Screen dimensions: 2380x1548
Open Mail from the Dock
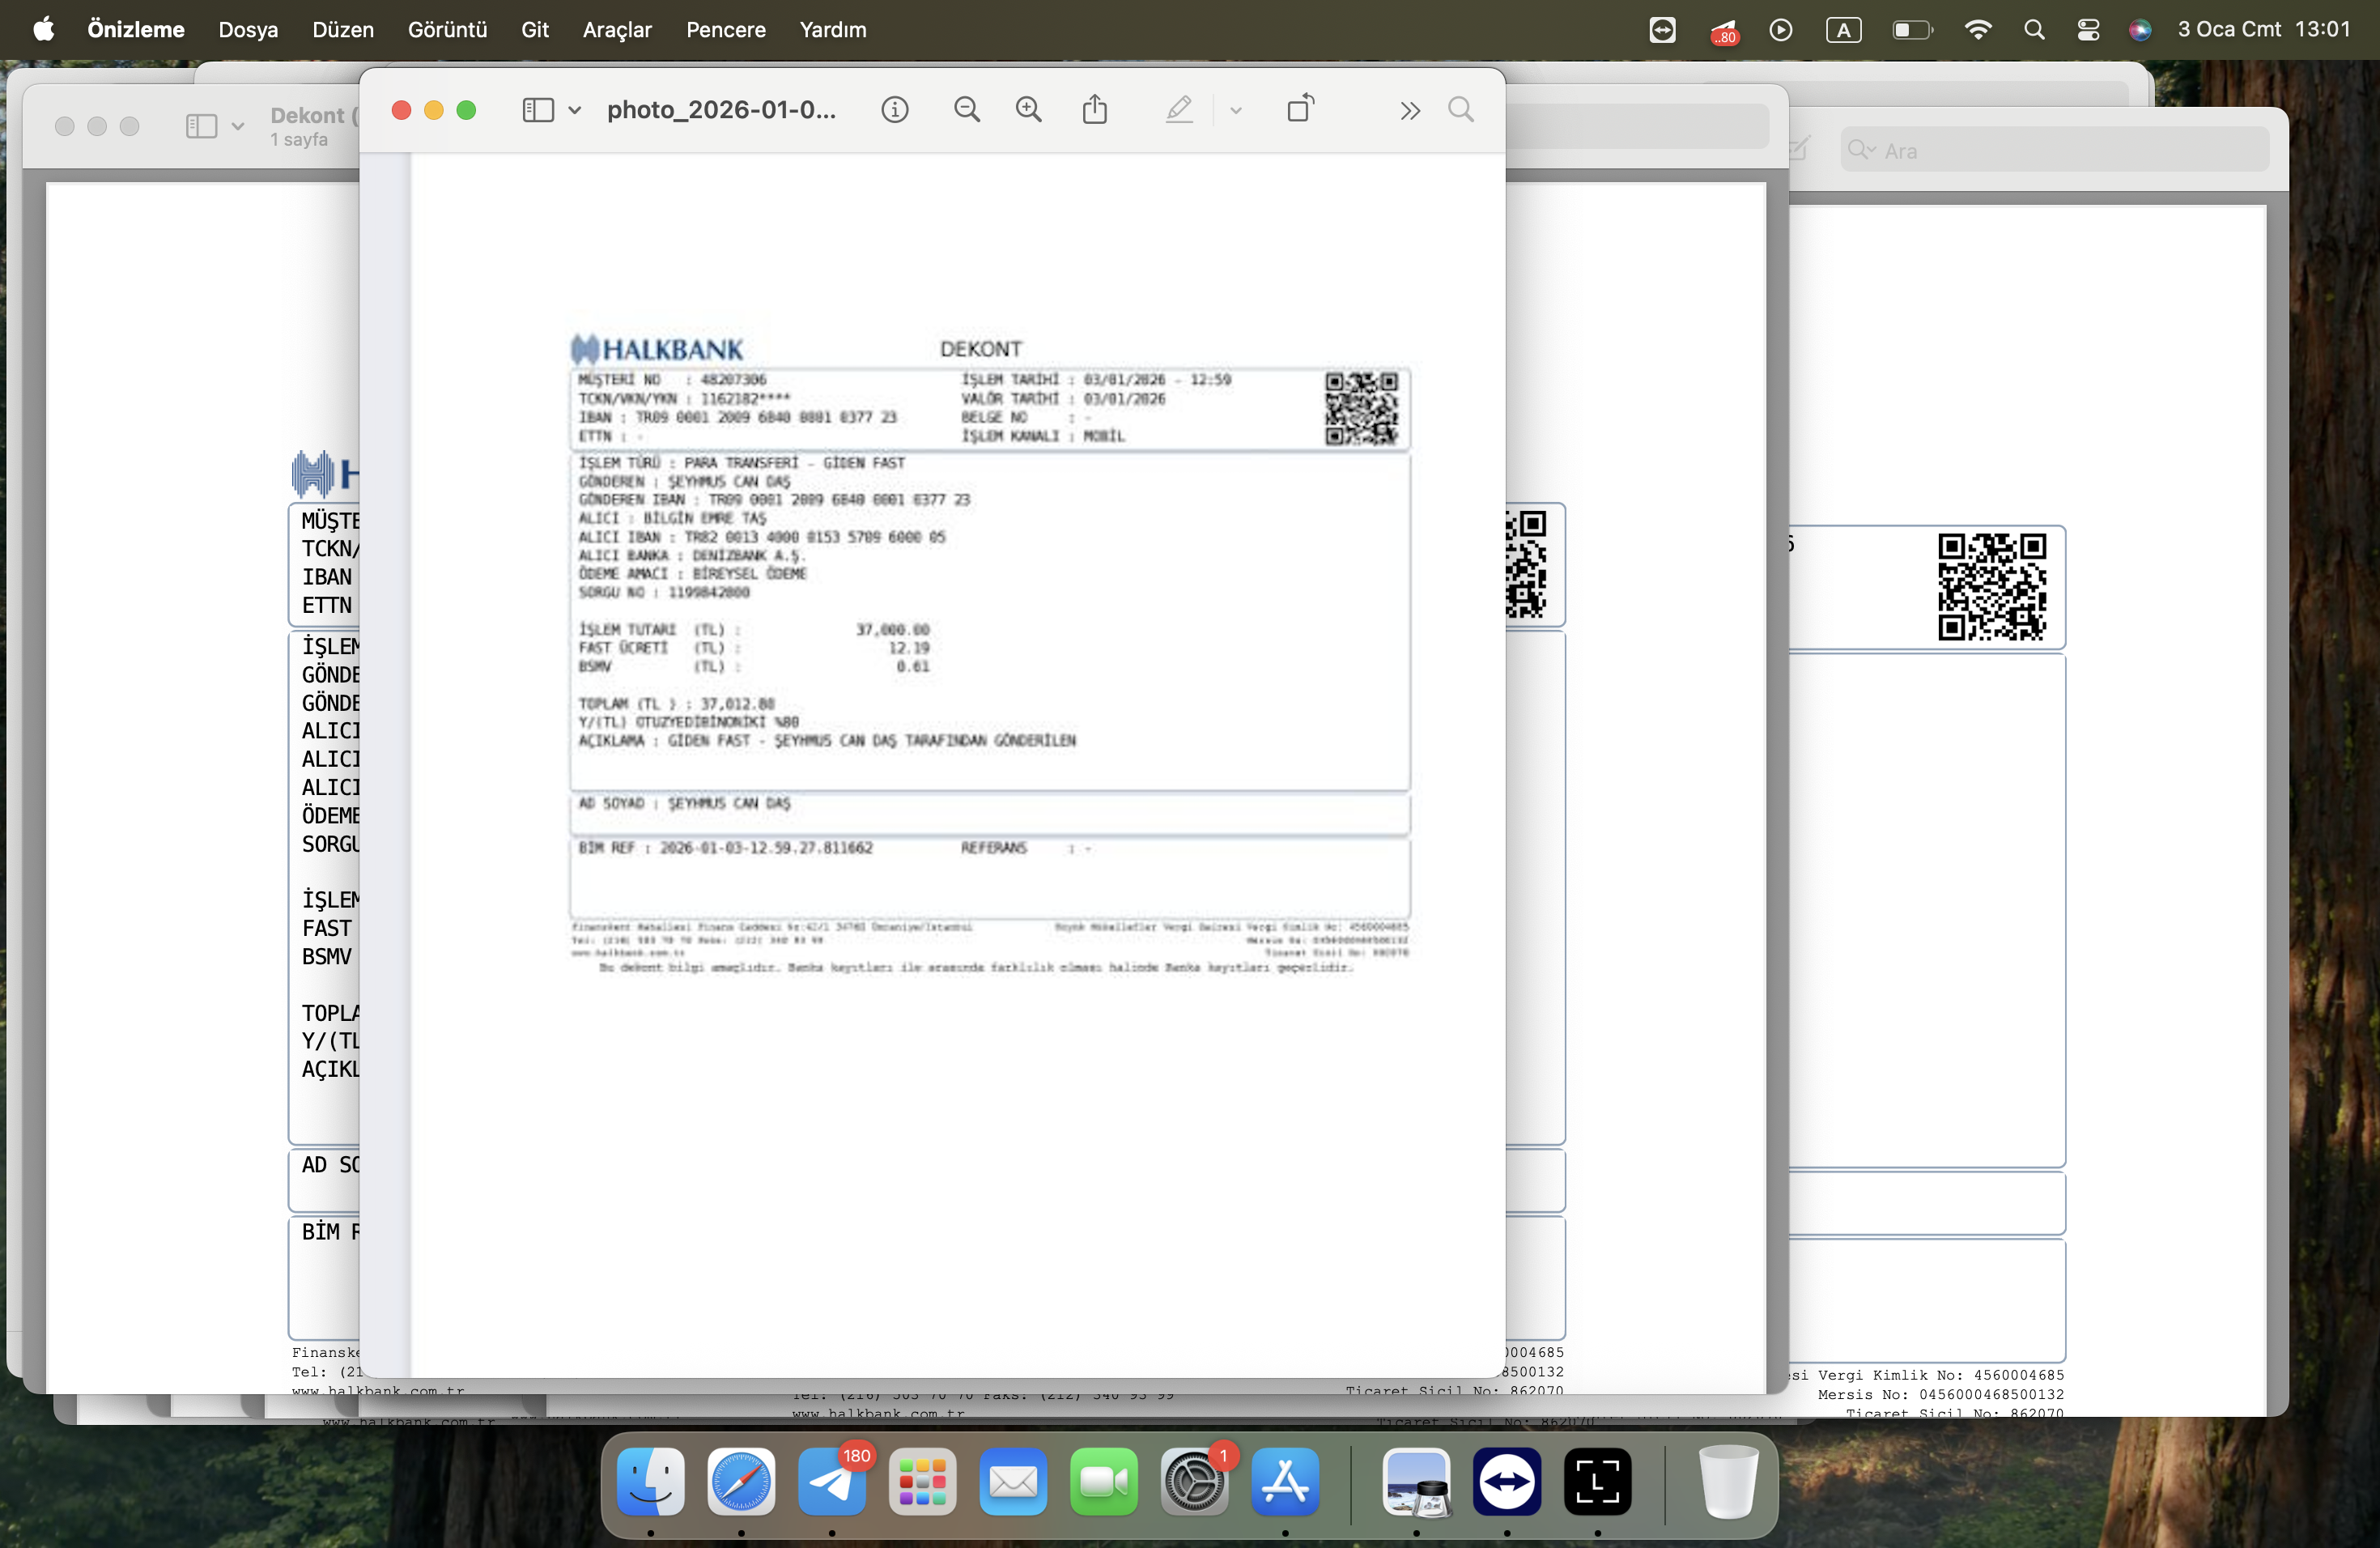pyautogui.click(x=1013, y=1481)
